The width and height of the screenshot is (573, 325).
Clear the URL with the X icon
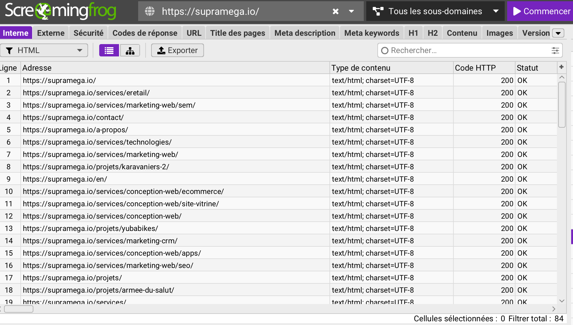coord(335,11)
